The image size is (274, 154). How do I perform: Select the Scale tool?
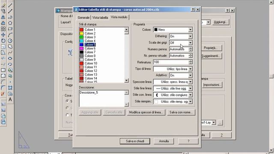[3, 47]
